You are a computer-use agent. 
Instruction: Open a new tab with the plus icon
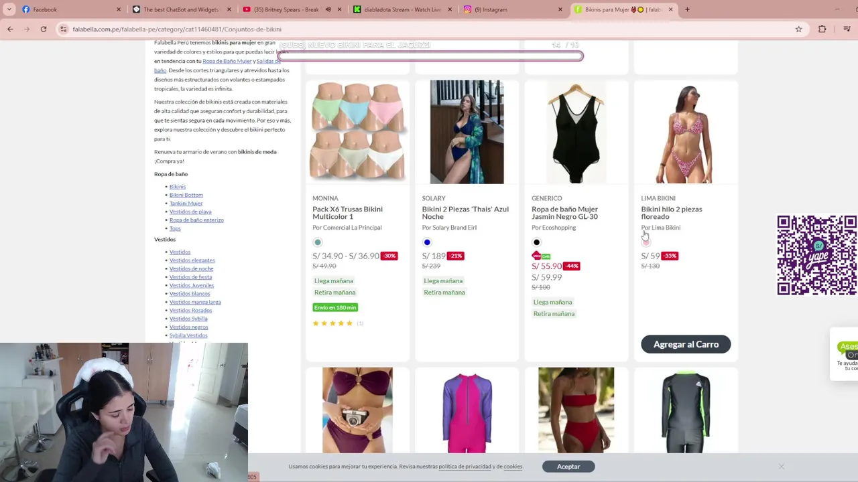pyautogui.click(x=687, y=9)
